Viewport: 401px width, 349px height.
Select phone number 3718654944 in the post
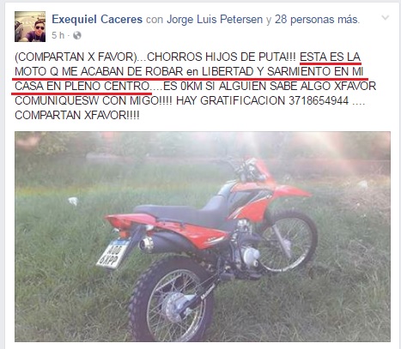319,100
